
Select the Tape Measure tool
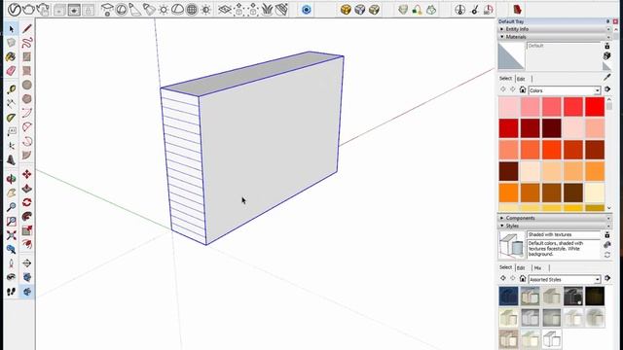point(11,89)
